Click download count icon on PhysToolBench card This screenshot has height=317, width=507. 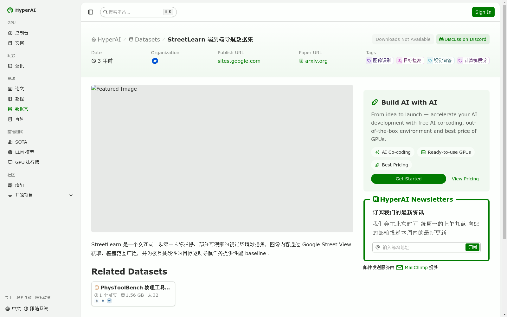point(150,295)
